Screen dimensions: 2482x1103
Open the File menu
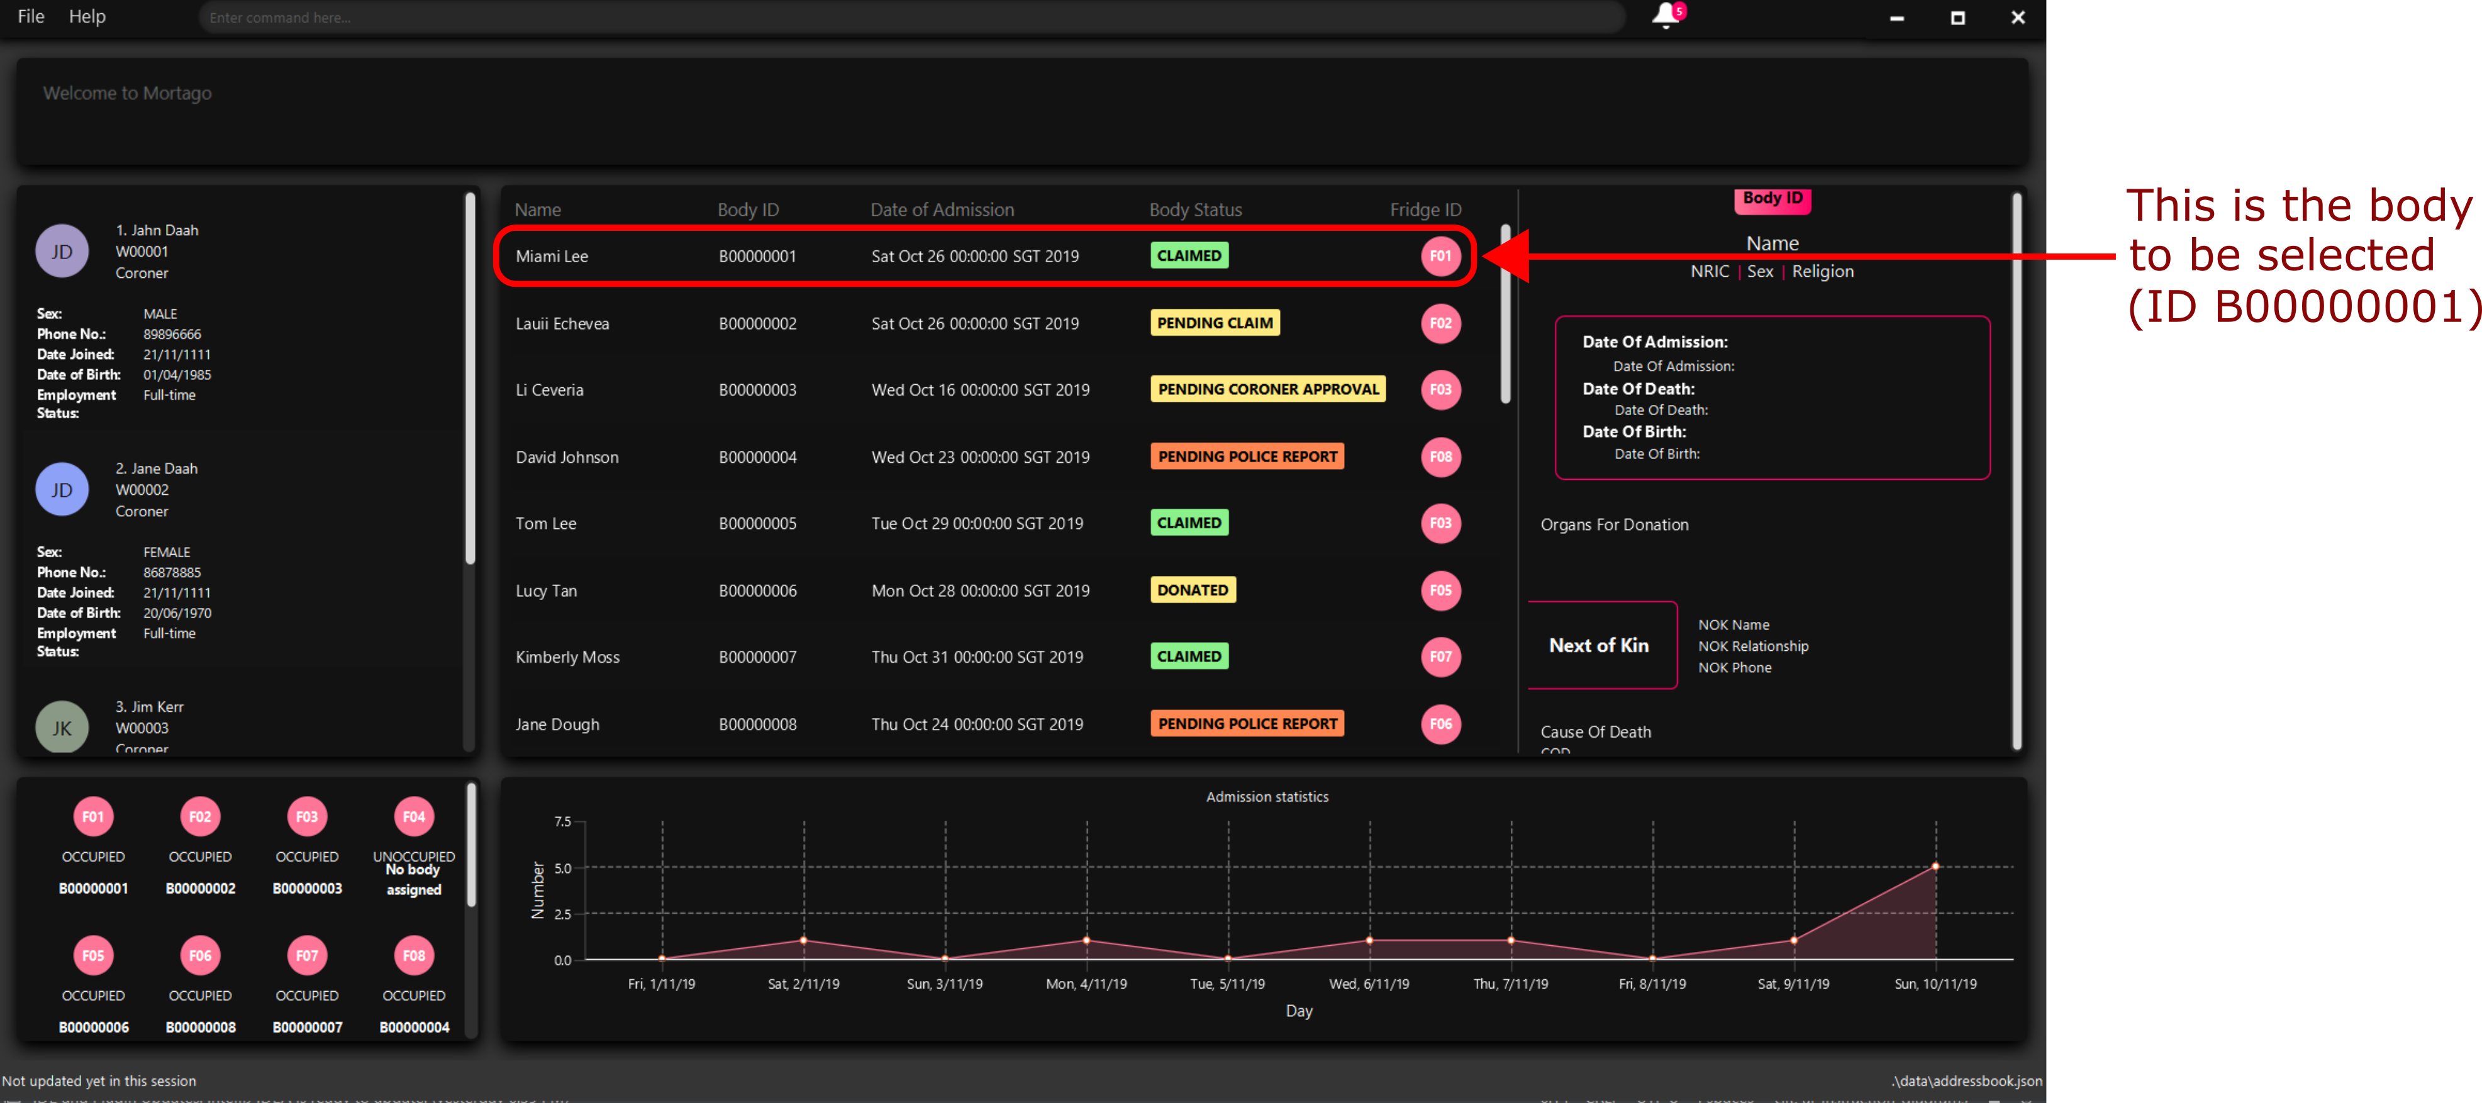(x=31, y=16)
